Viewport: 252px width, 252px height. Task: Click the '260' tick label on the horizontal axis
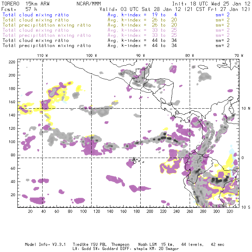tap(190, 211)
